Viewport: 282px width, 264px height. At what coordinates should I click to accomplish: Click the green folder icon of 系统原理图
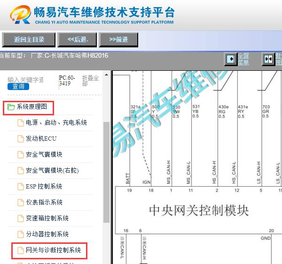click(x=11, y=107)
